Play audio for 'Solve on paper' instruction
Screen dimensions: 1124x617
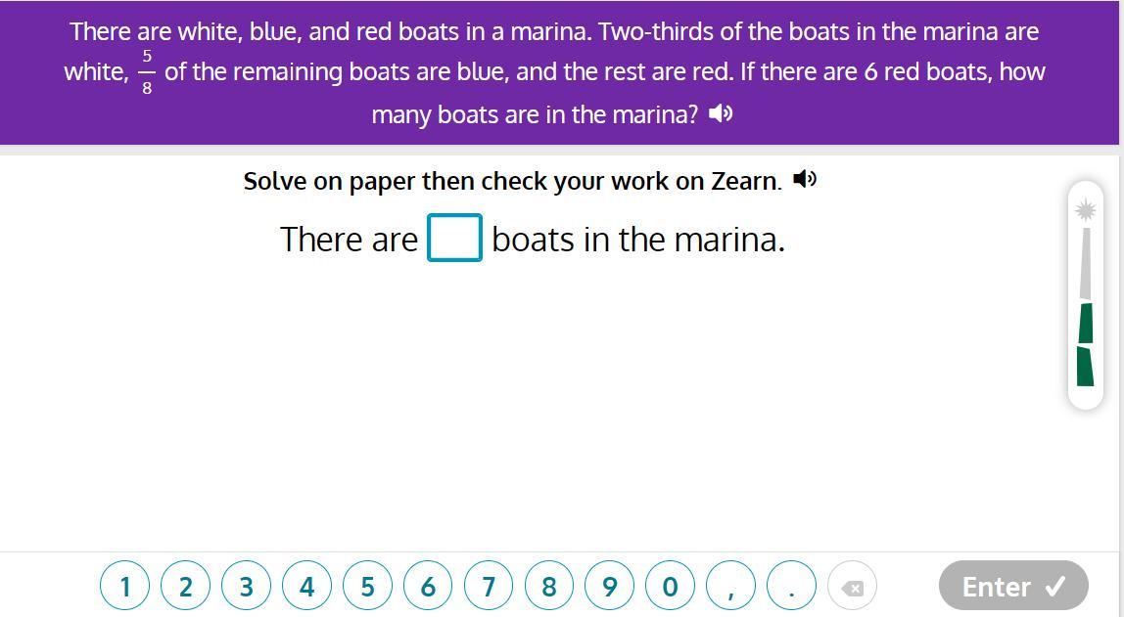[x=805, y=180]
